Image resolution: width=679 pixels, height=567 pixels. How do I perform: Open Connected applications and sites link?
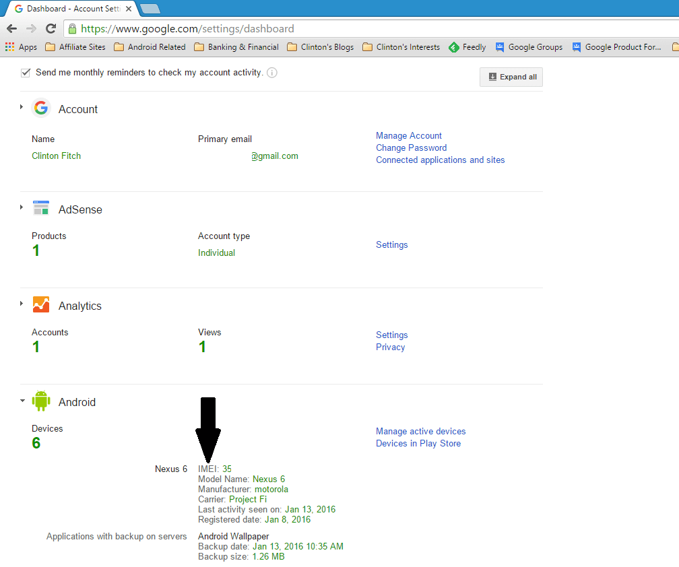(441, 160)
